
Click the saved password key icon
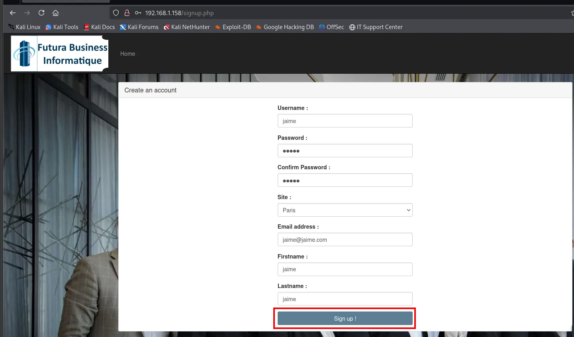tap(138, 13)
